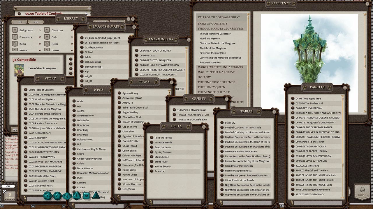Screen dimensions: 373x209
Task: Select the d8 die
Action: click(x=76, y=196)
